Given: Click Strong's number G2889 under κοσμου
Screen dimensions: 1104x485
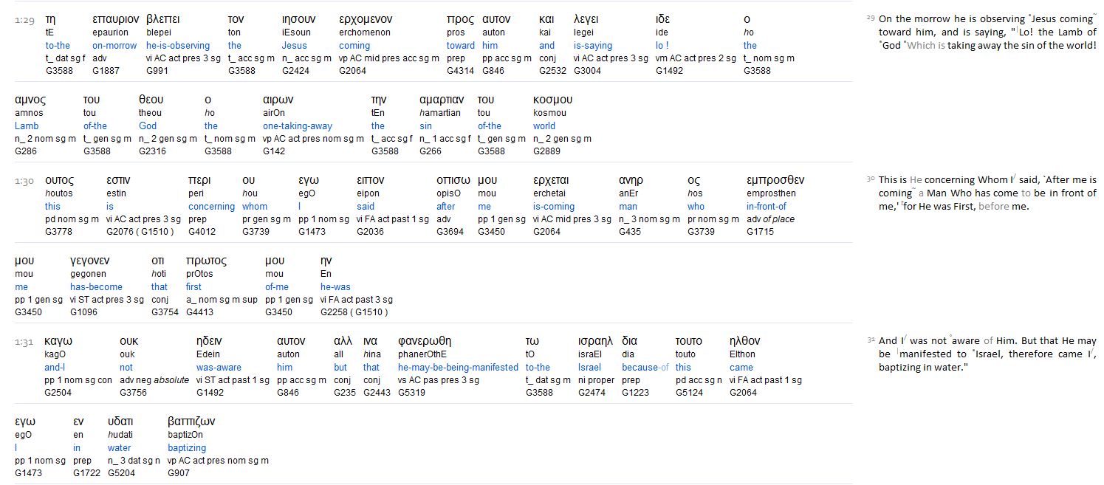Looking at the screenshot, I should pos(546,151).
